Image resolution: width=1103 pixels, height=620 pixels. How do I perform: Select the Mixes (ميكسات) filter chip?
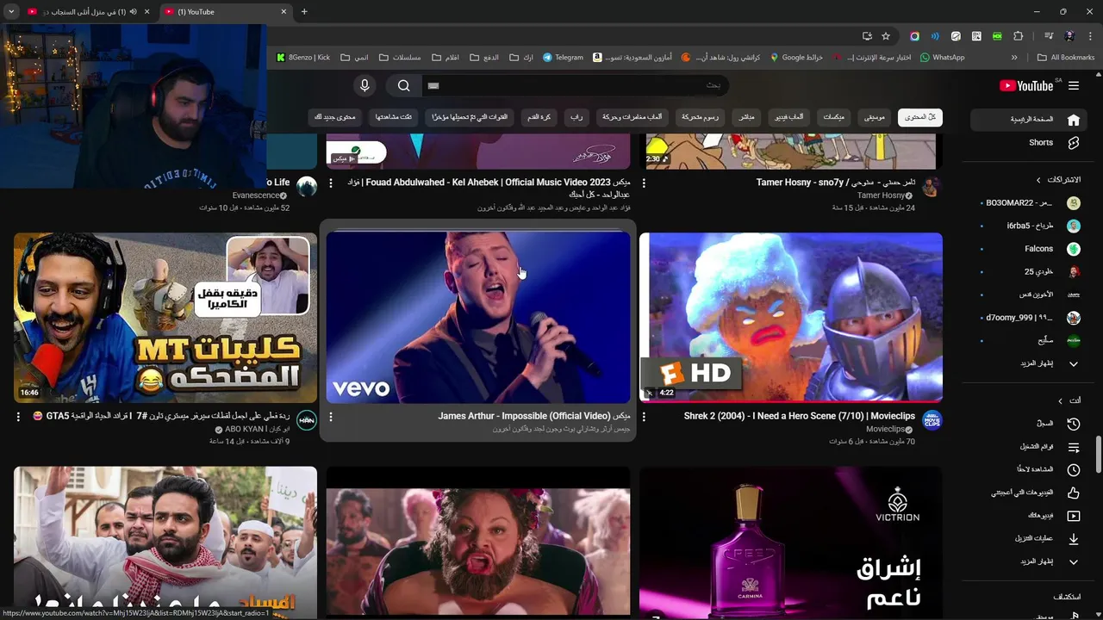[833, 117]
